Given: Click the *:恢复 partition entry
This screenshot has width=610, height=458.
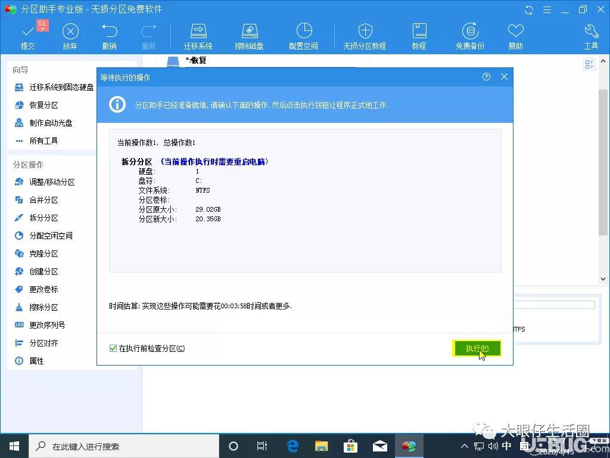Looking at the screenshot, I should click(196, 60).
